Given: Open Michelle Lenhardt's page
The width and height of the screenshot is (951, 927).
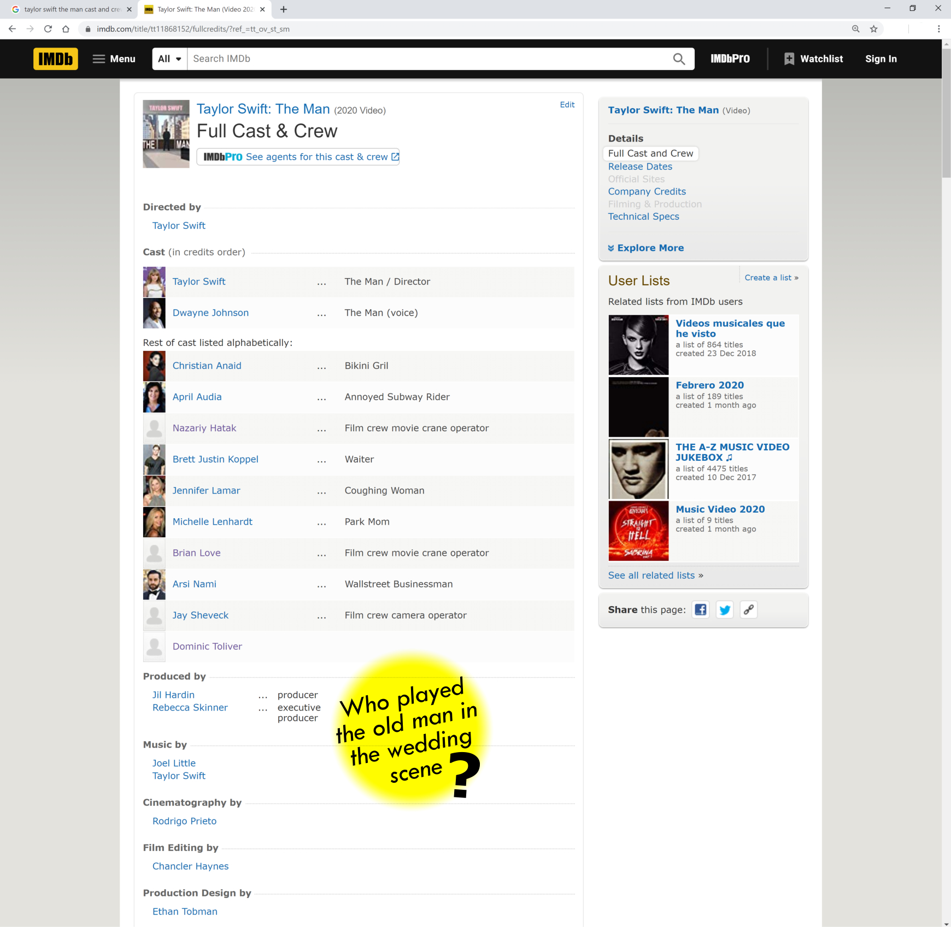Looking at the screenshot, I should click(x=212, y=521).
